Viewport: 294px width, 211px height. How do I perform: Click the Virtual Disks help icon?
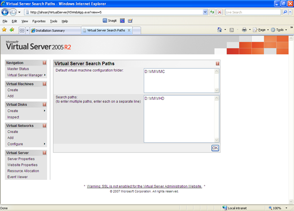[x=45, y=104]
